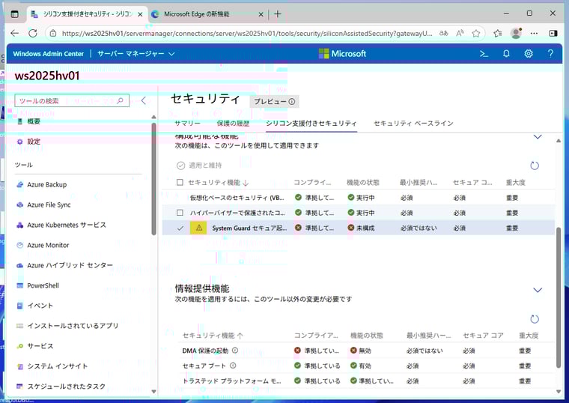Click the sidebar tools scrollbar

tap(154, 179)
